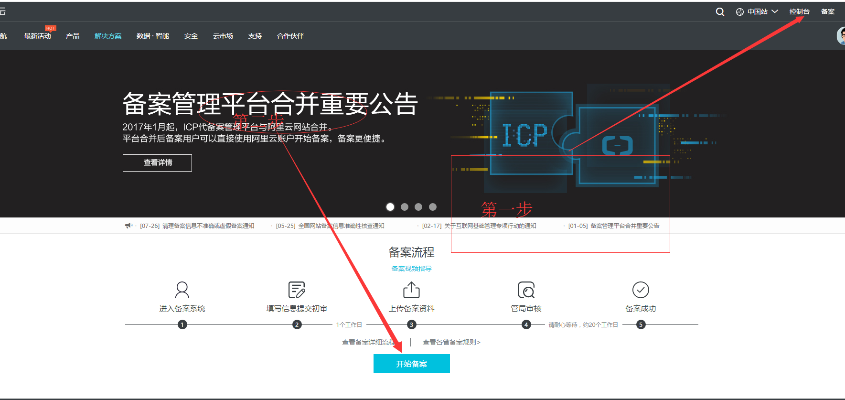This screenshot has width=845, height=400.
Task: Open 支持 menu
Action: coord(255,36)
